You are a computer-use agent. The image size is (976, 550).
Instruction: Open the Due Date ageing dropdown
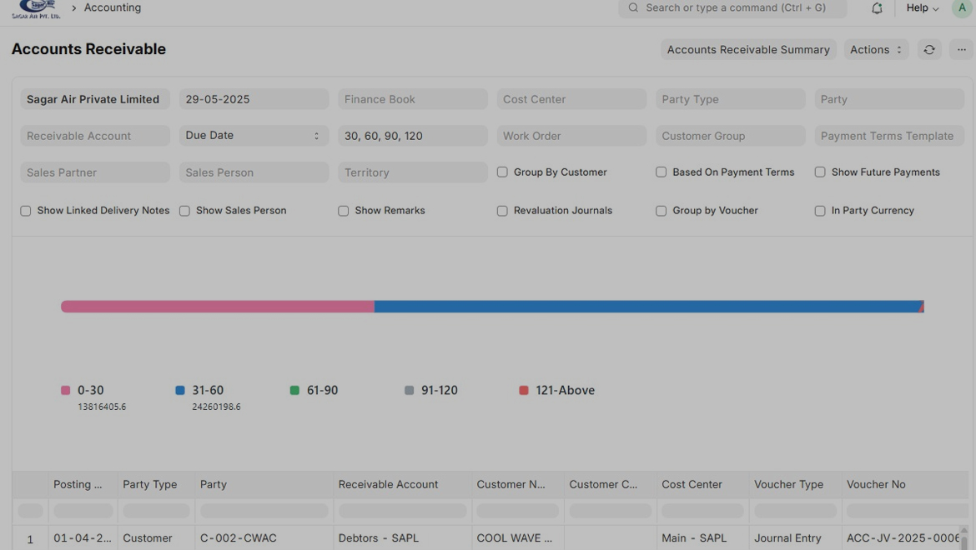(254, 136)
